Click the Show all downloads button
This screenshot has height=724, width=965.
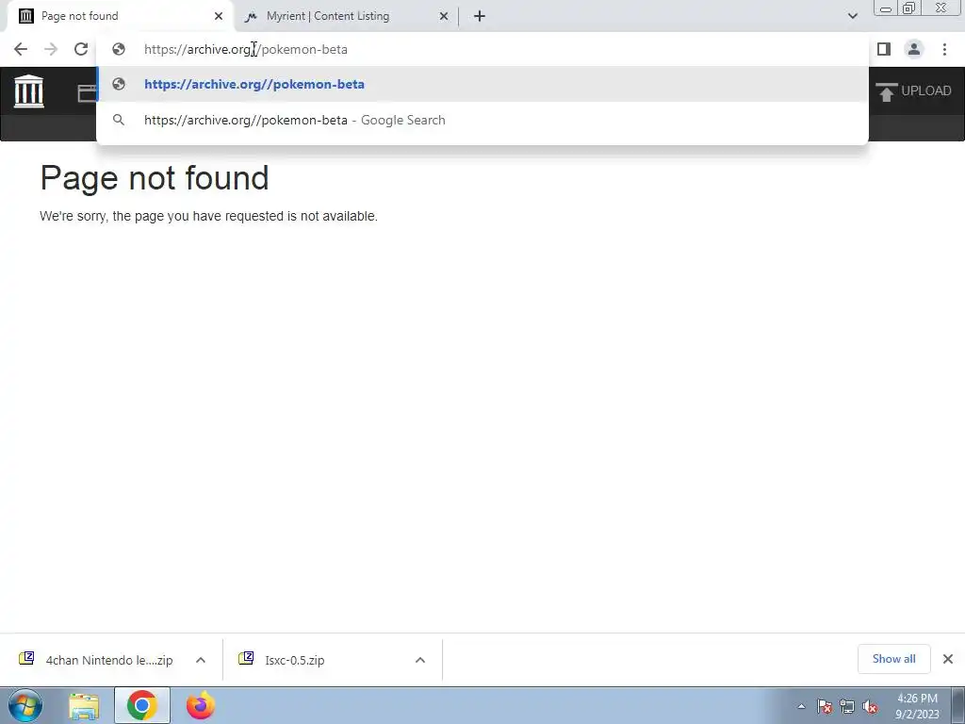[x=893, y=659]
